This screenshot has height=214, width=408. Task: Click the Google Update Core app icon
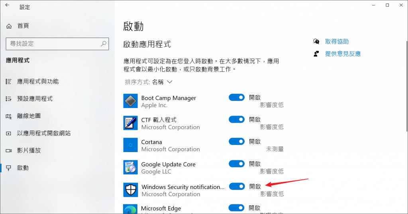[x=130, y=167]
